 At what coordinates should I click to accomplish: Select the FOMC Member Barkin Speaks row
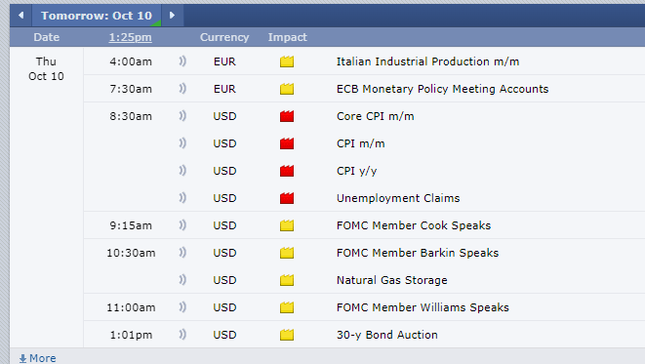tap(364, 253)
